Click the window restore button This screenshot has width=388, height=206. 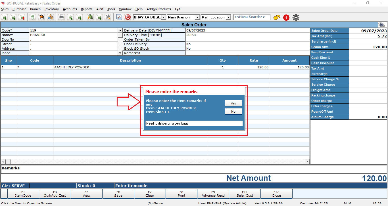(368, 3)
